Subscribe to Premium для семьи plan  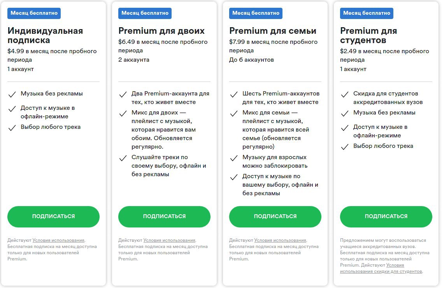[275, 217]
